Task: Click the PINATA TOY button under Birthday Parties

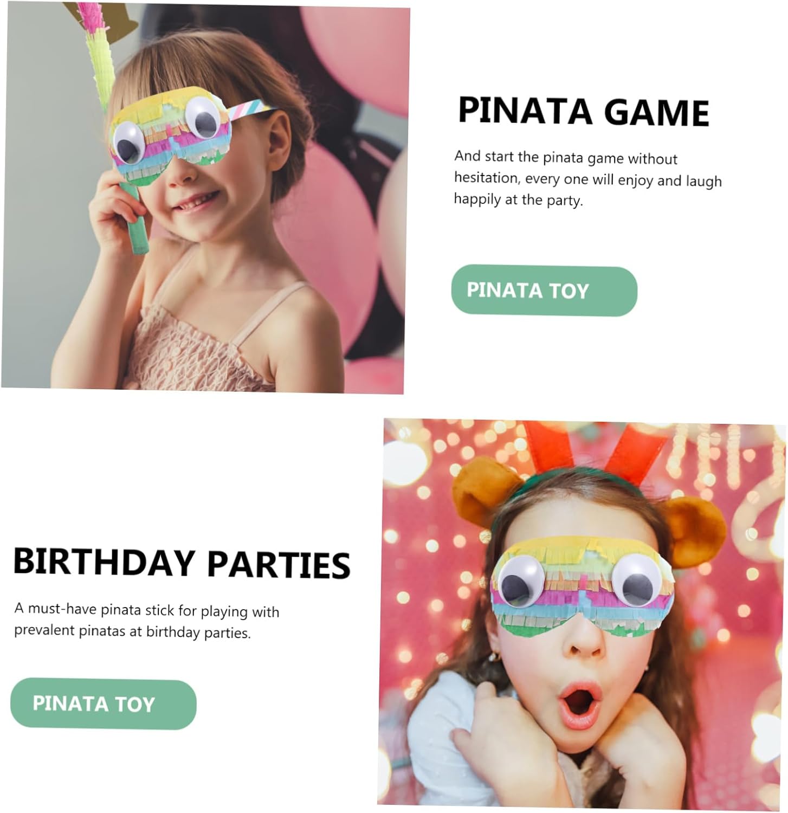Action: (x=104, y=704)
